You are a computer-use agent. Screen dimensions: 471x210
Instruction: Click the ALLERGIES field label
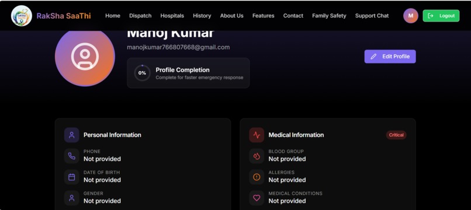pyautogui.click(x=282, y=173)
